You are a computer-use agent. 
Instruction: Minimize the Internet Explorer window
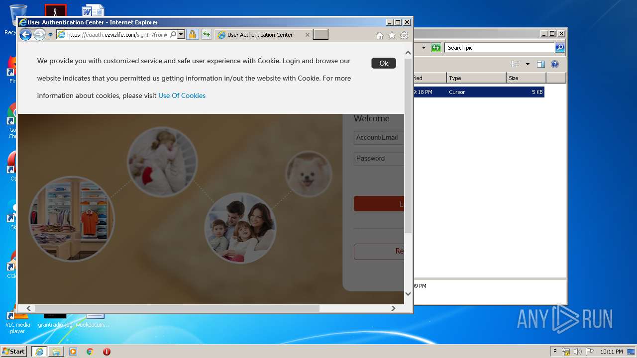(x=390, y=22)
